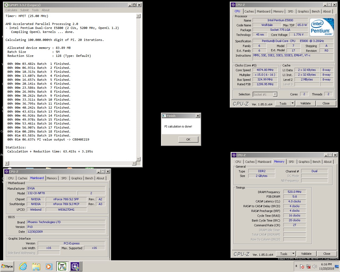
Task: Switch to SPD tab in the CPU-Z CPU window
Action: 291,11
